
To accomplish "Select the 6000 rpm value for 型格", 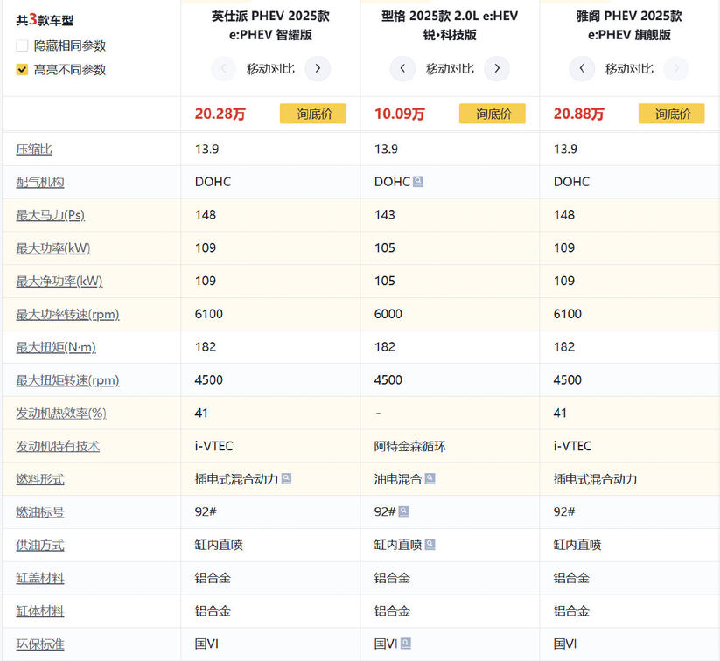I will (x=388, y=314).
